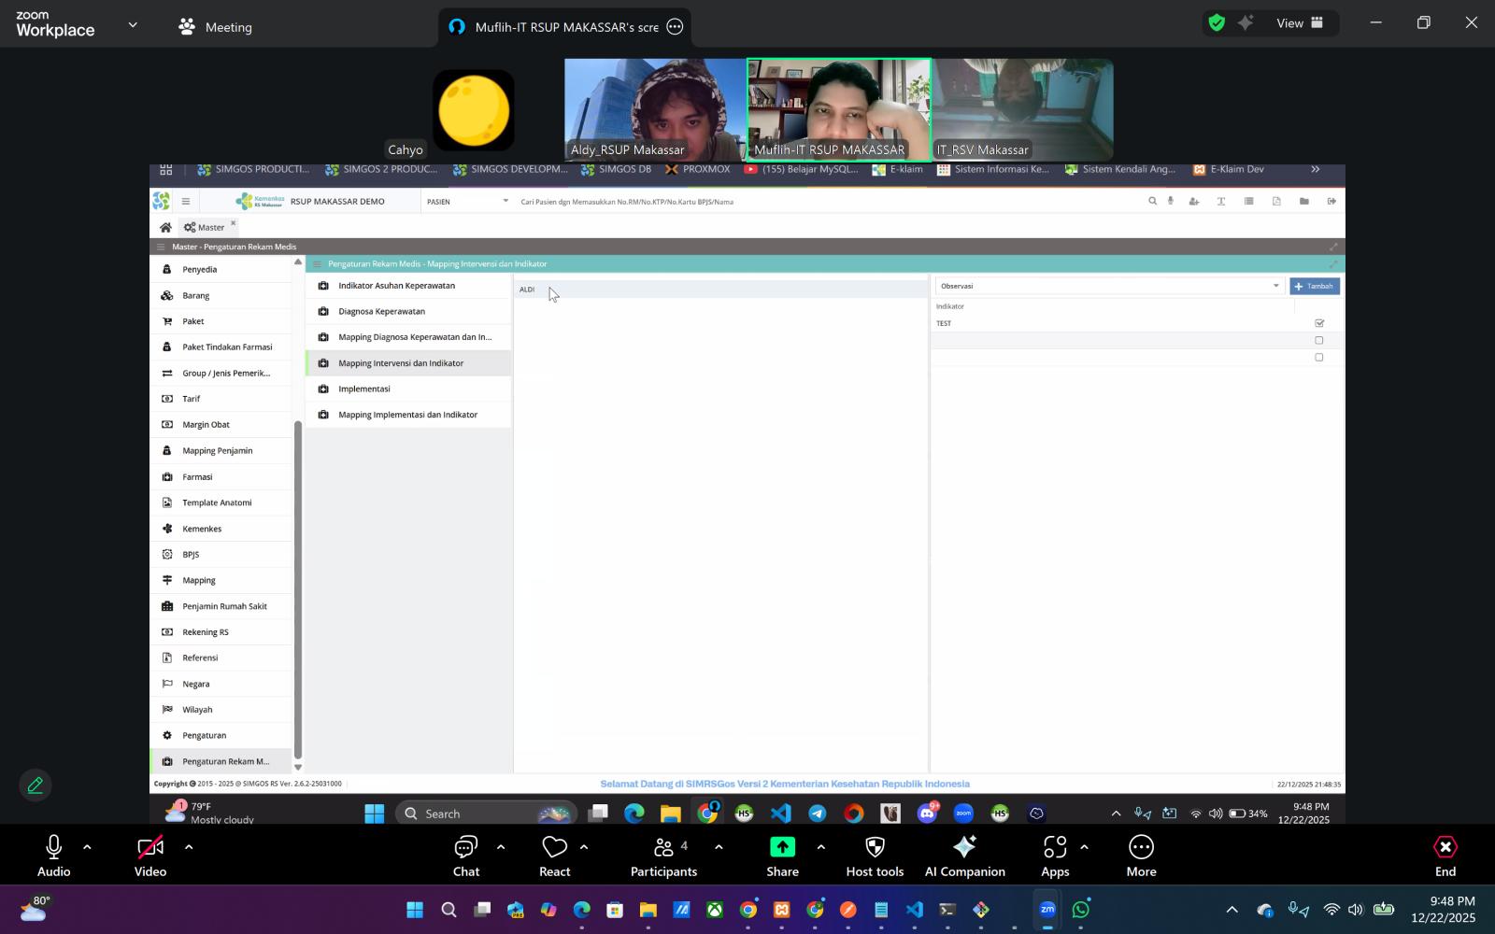Open the Participants list

[x=663, y=848]
